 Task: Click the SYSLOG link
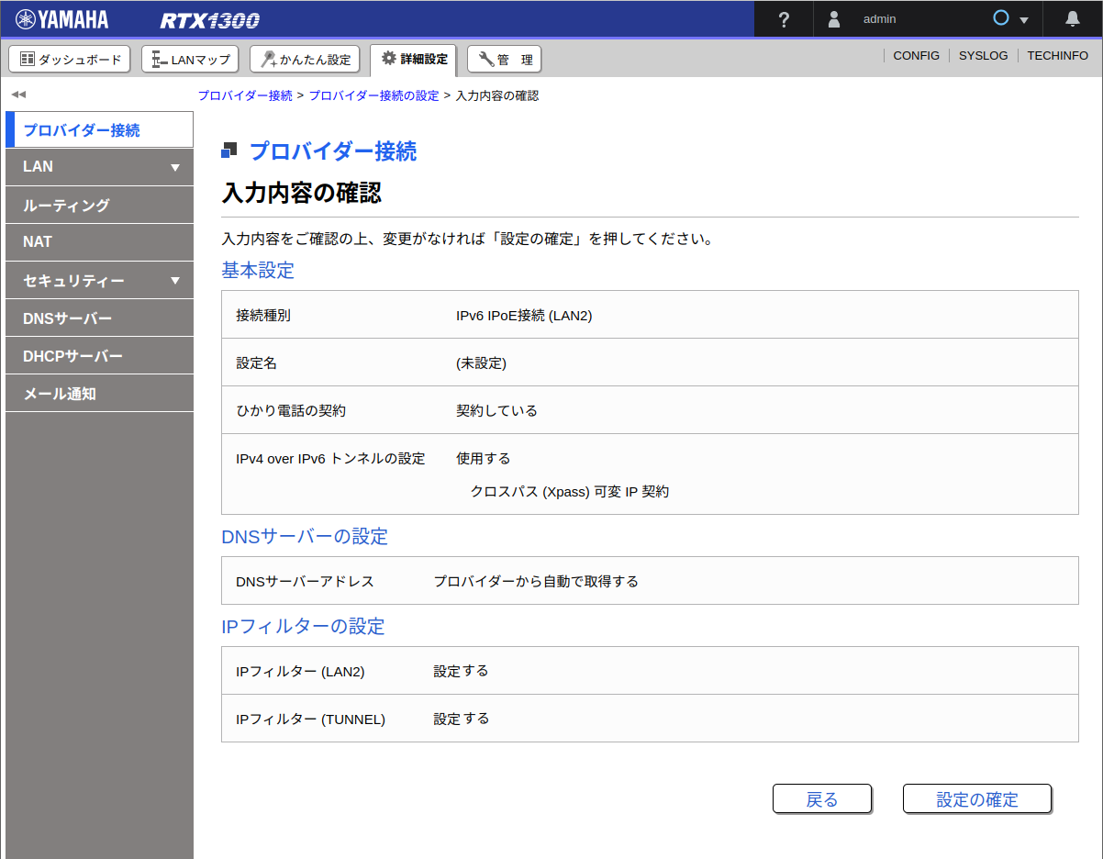click(x=983, y=55)
